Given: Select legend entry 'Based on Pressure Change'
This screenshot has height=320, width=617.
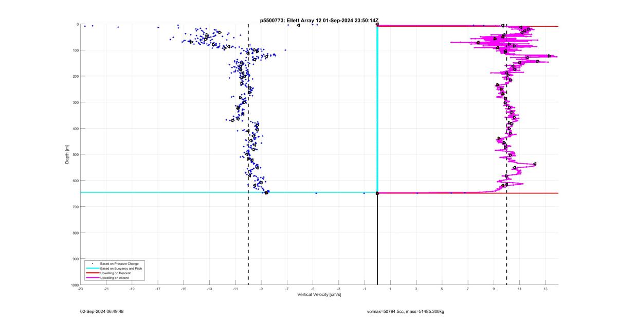Looking at the screenshot, I should click(x=119, y=264).
